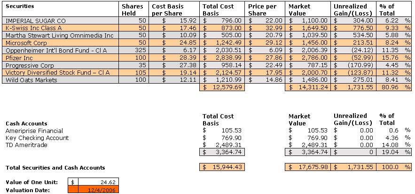Click the securities Unrealized Gain/(Loss) header
The width and height of the screenshot is (415, 194).
pyautogui.click(x=353, y=10)
